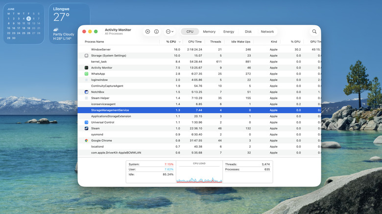Click the 2:18:24.24 CPU time cell
The width and height of the screenshot is (382, 214).
(x=194, y=49)
